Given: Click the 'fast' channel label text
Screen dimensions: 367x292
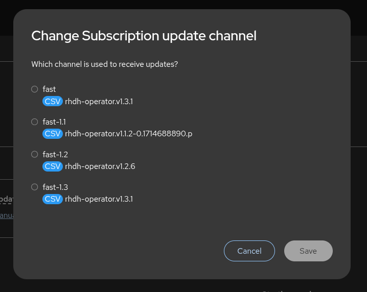Looking at the screenshot, I should 49,89.
